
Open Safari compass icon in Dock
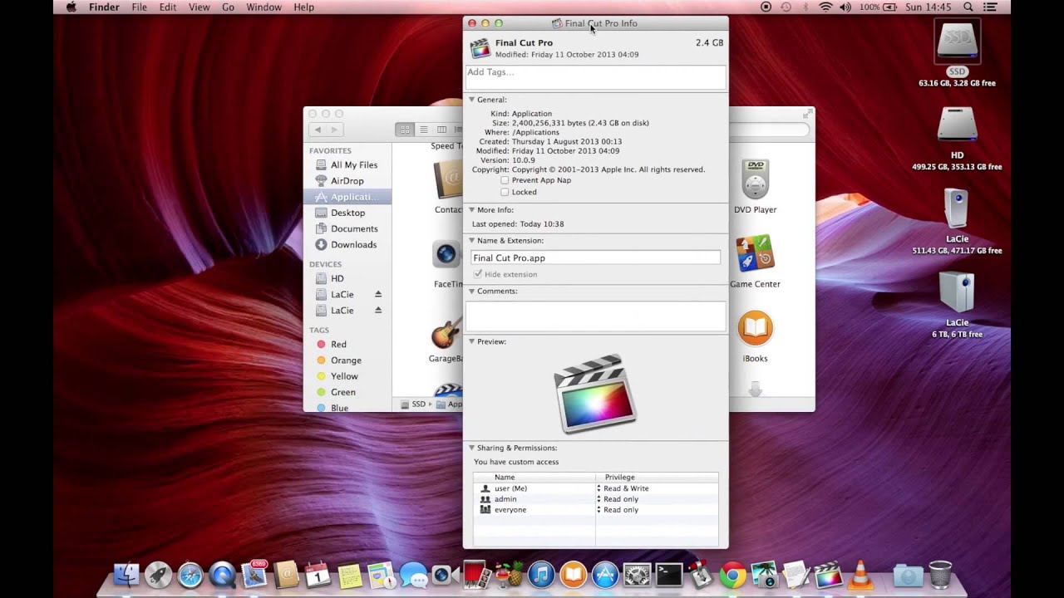pos(190,575)
